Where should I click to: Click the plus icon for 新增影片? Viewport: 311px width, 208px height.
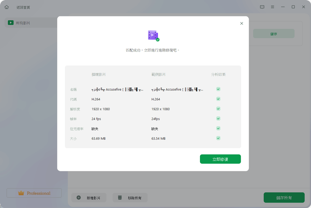tap(79, 197)
